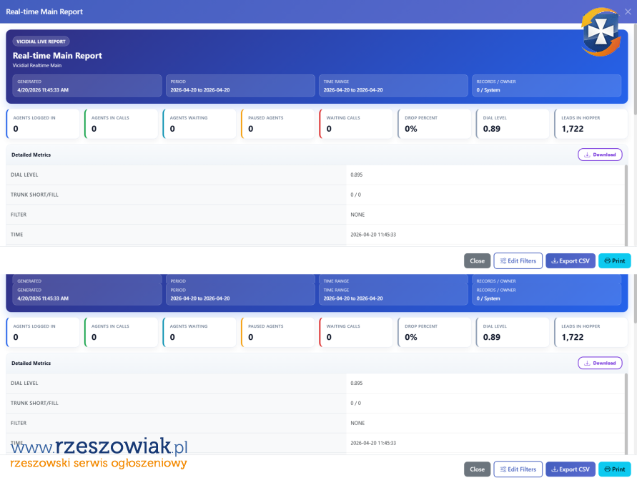Click the blue cross logo icon
The image size is (637, 483).
pyautogui.click(x=599, y=33)
